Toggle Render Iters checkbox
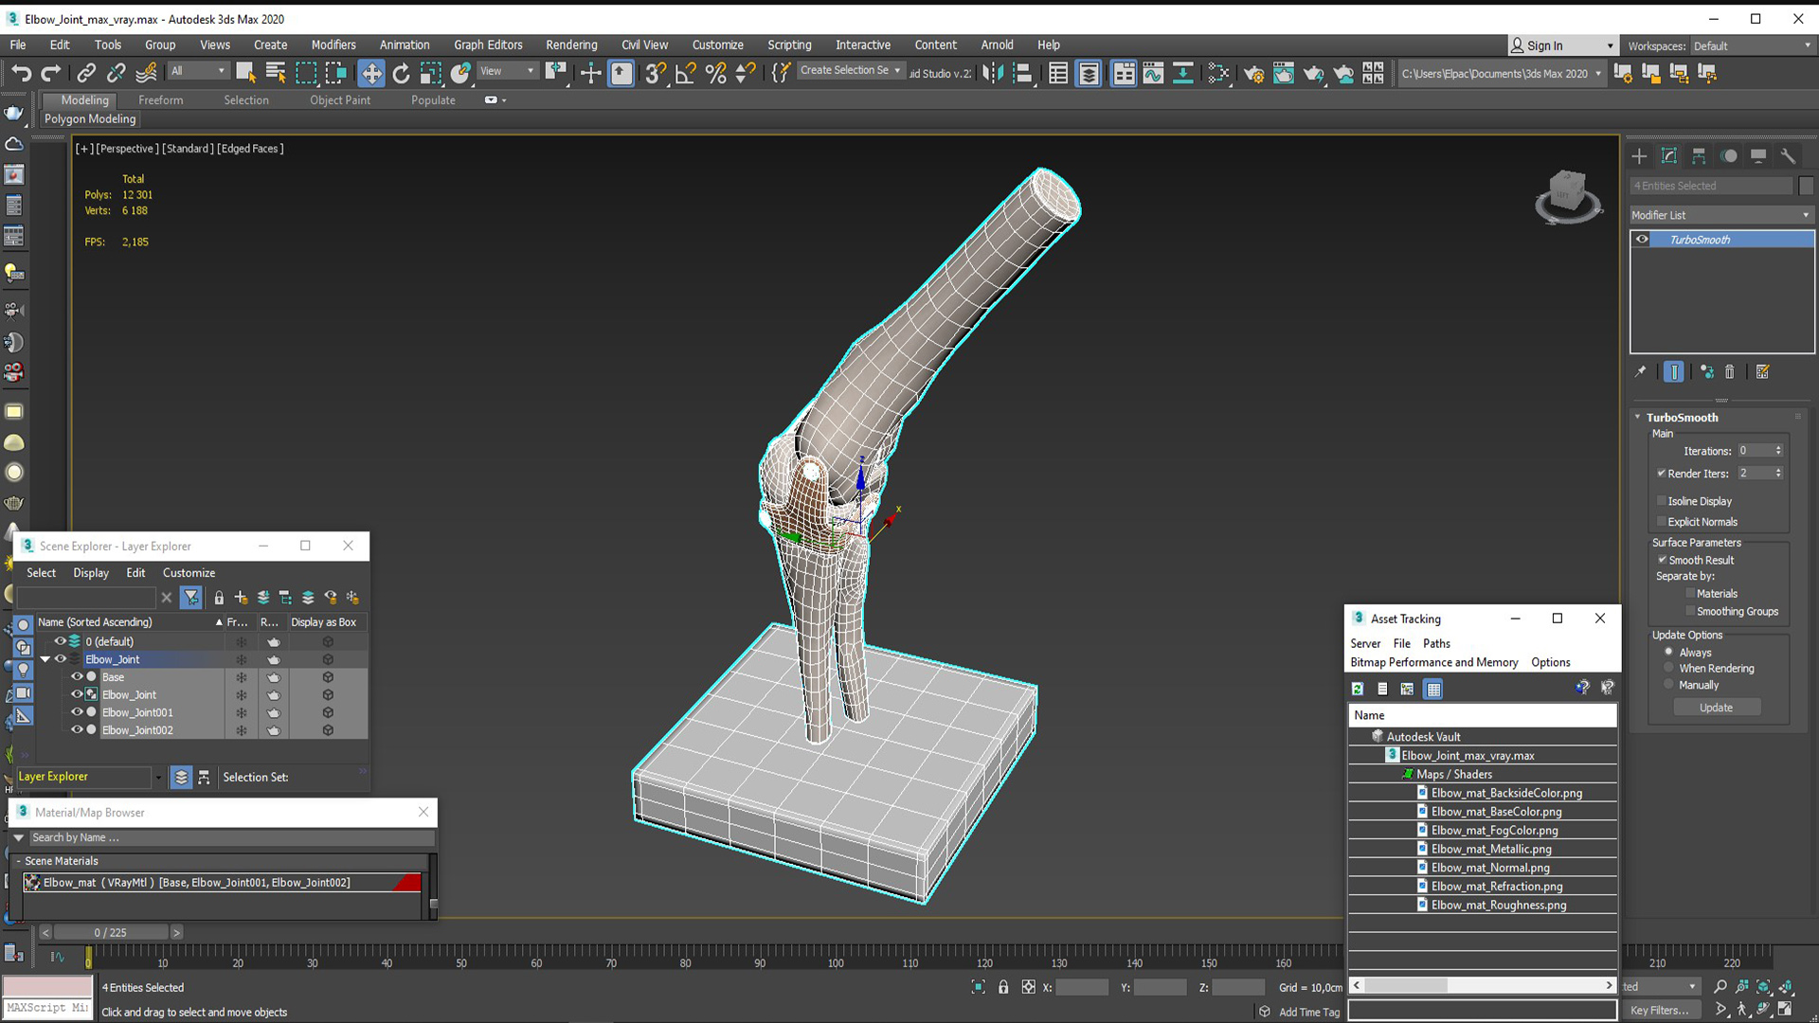 click(x=1662, y=473)
